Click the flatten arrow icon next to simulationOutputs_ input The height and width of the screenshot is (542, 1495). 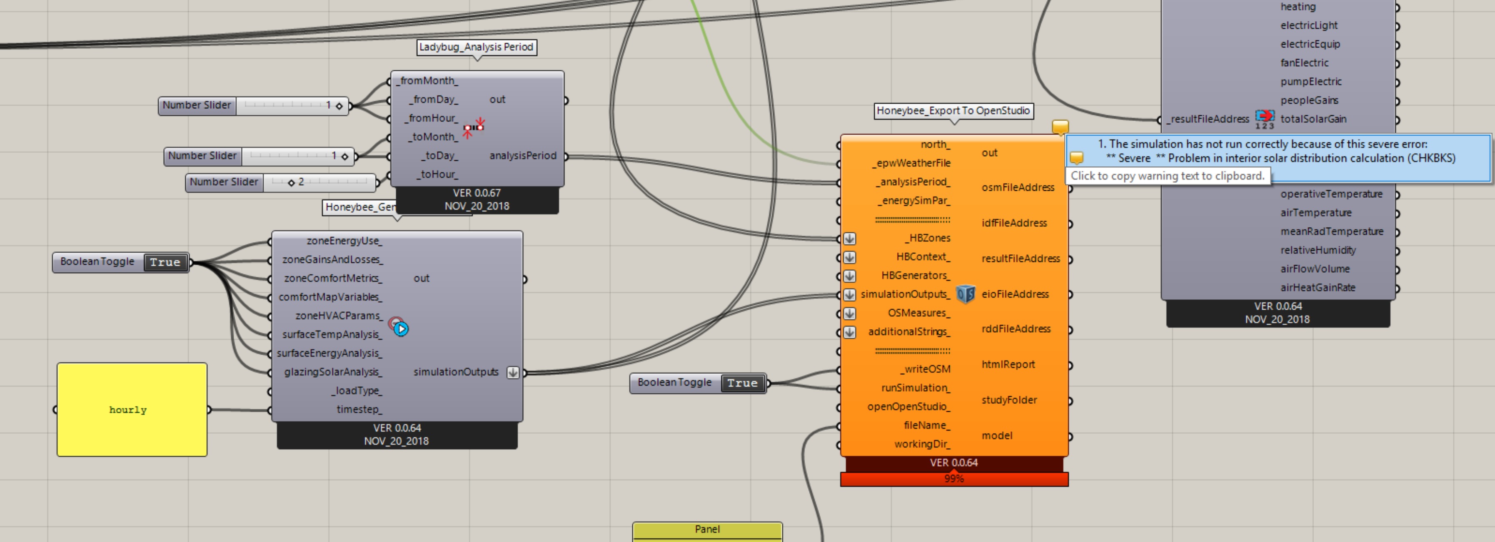[x=850, y=294]
